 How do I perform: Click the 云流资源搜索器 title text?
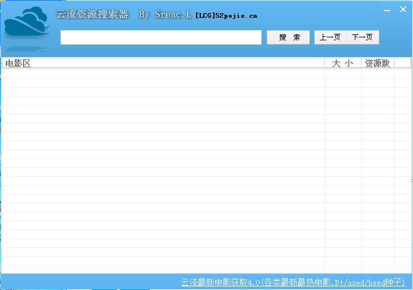[x=93, y=14]
